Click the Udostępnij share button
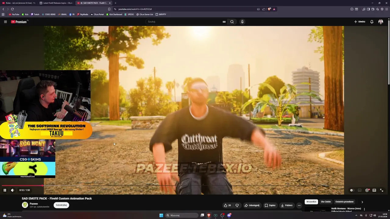 click(252, 205)
